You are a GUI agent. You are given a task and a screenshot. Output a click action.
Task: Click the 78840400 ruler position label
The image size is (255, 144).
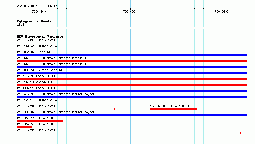tap(221, 11)
